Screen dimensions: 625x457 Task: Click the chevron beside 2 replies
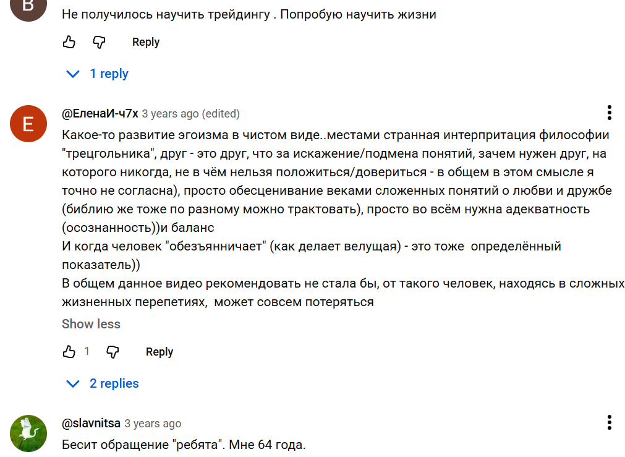[72, 383]
